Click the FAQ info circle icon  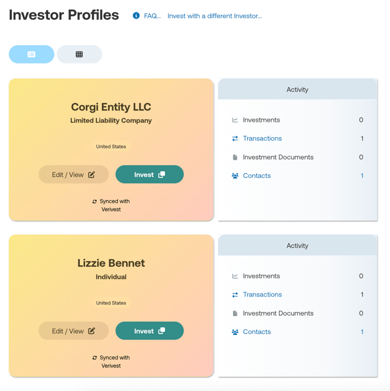coord(136,16)
